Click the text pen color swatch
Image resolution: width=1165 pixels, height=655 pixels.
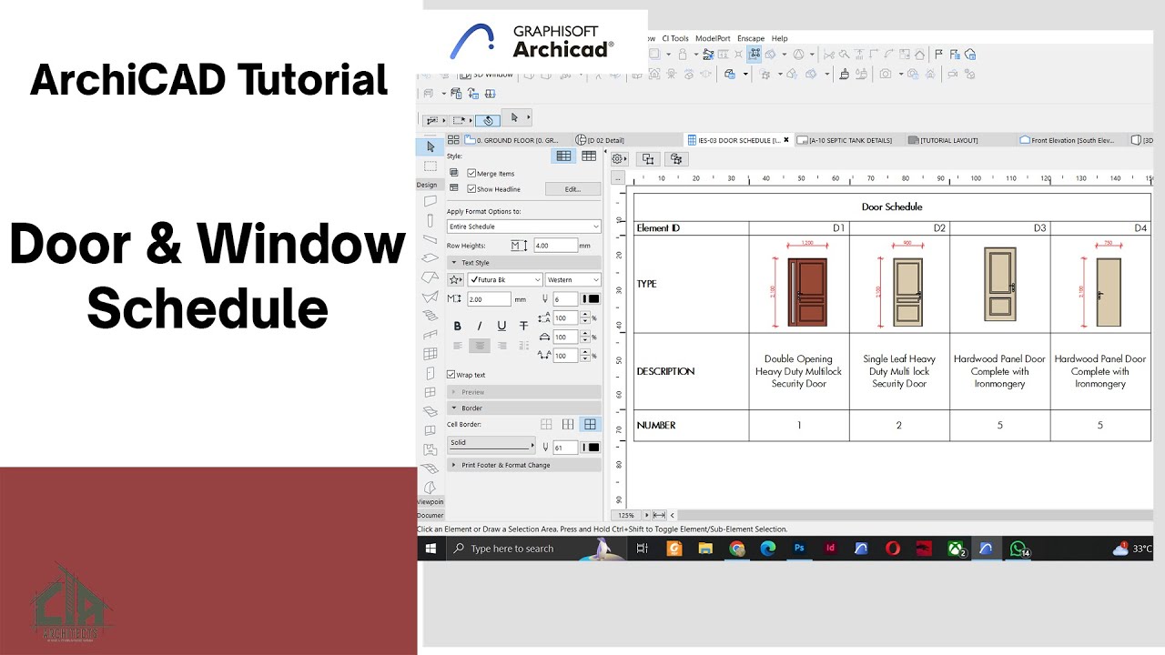point(592,298)
